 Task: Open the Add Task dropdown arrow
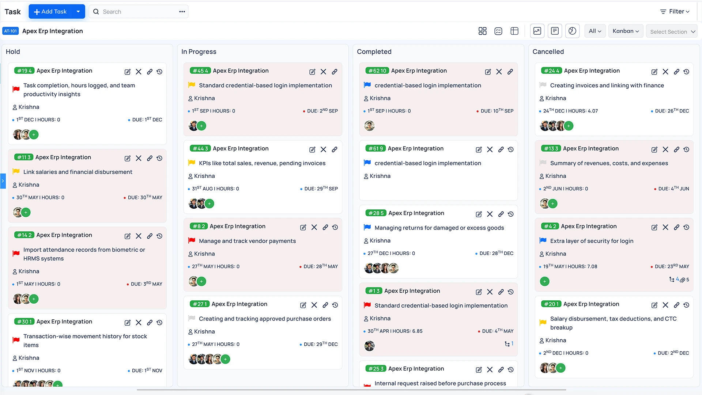78,12
